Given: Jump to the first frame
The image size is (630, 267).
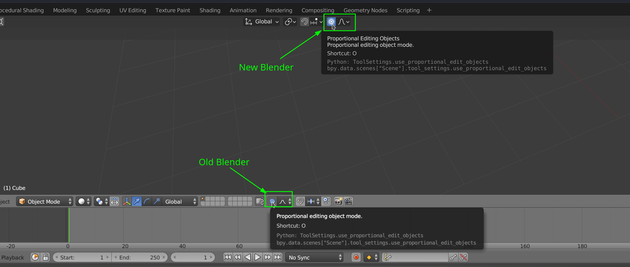Looking at the screenshot, I should point(228,258).
